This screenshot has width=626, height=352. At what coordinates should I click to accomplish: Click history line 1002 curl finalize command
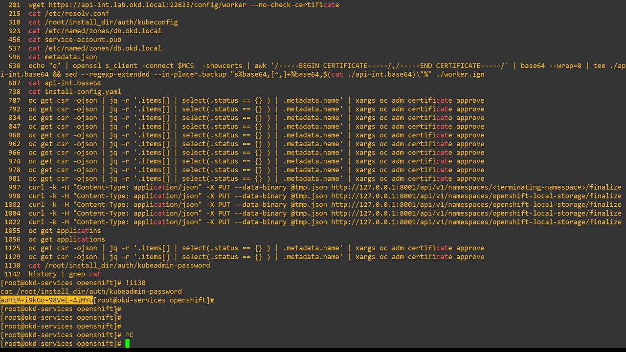(x=325, y=205)
